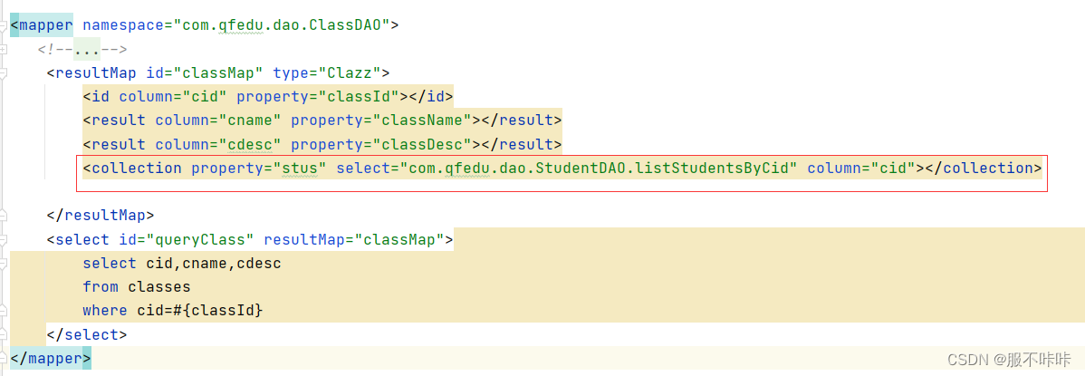1085x376 pixels.
Task: Collapse the select queryClass fold marker
Action: [4, 240]
